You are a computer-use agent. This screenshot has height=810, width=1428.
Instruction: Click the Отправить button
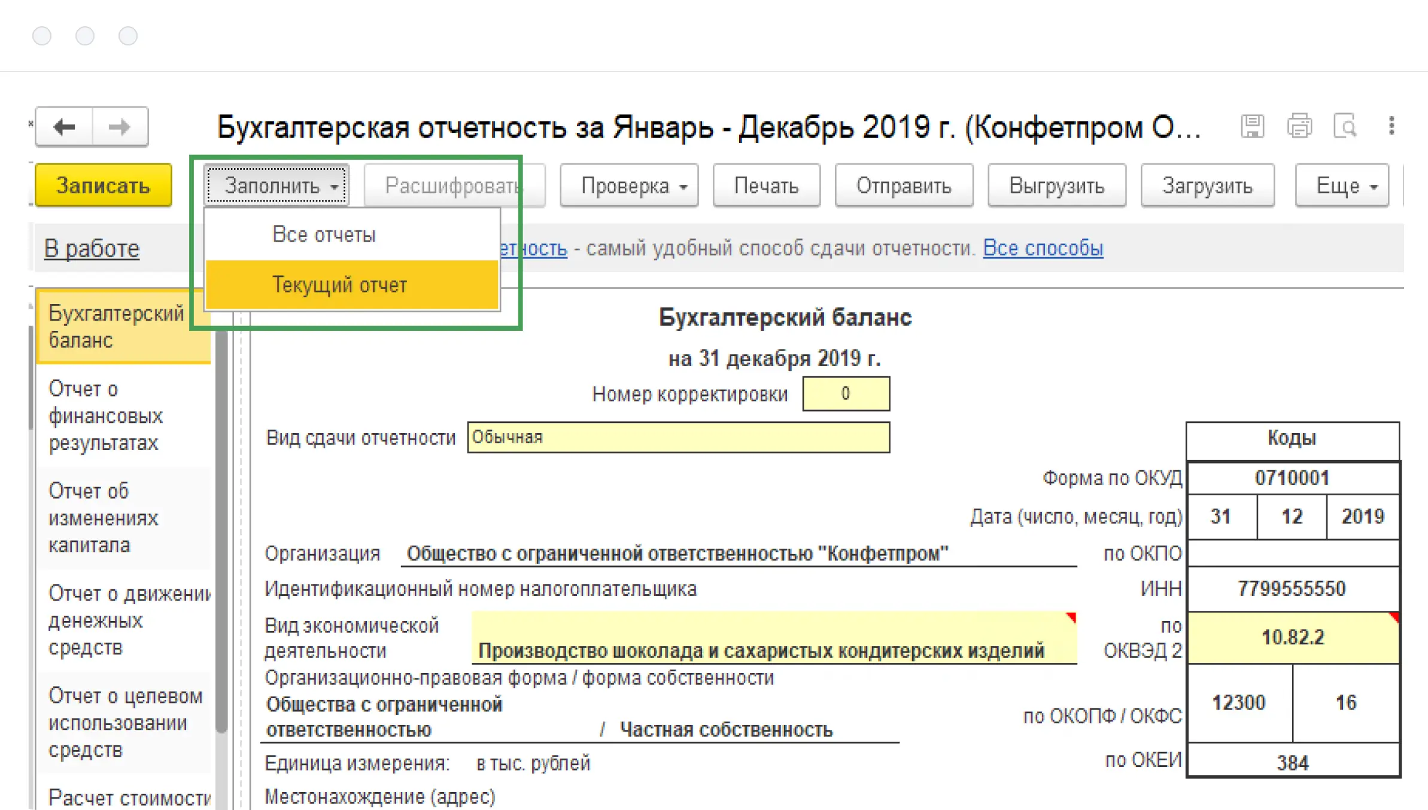tap(904, 186)
